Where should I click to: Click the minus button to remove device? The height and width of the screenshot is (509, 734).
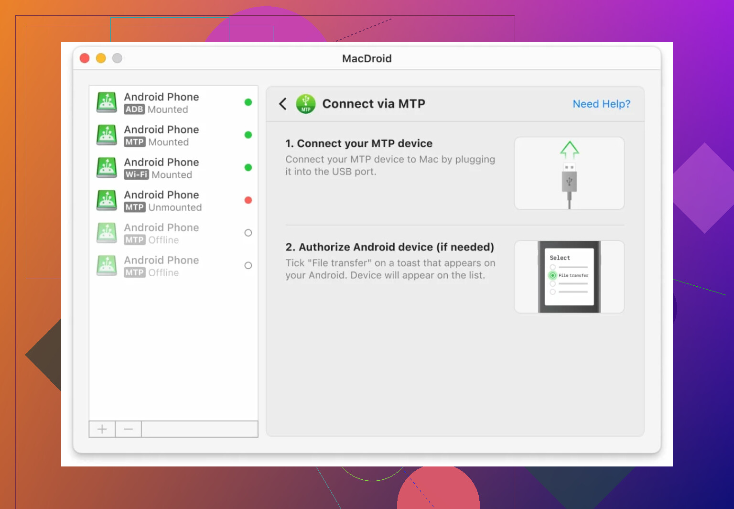128,429
